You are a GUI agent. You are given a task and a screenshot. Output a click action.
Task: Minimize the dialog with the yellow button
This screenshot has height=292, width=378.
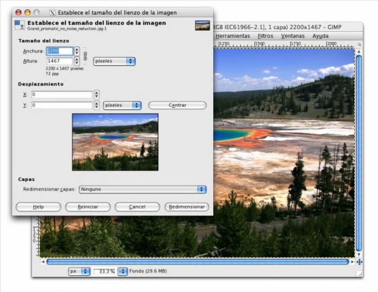(x=27, y=13)
